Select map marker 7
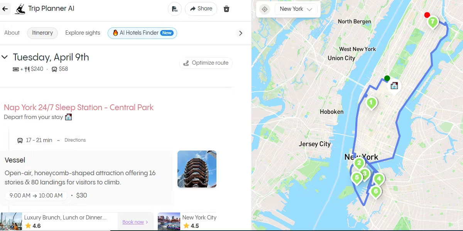 (x=433, y=22)
